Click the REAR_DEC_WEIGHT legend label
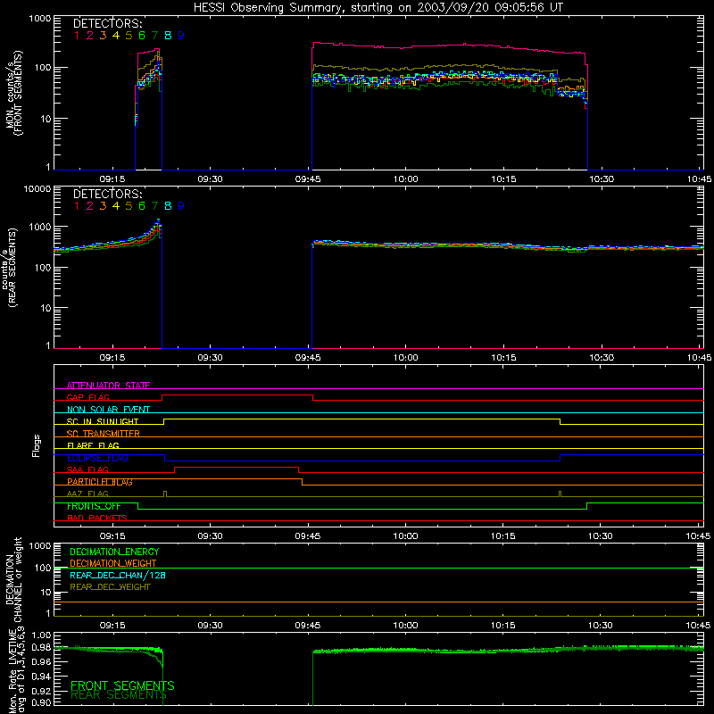The width and height of the screenshot is (714, 714). pyautogui.click(x=110, y=587)
